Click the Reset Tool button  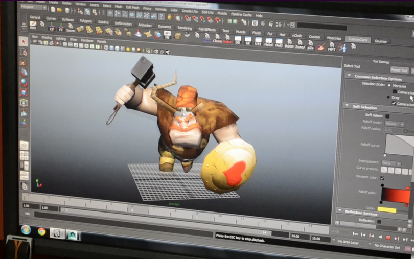pos(399,70)
